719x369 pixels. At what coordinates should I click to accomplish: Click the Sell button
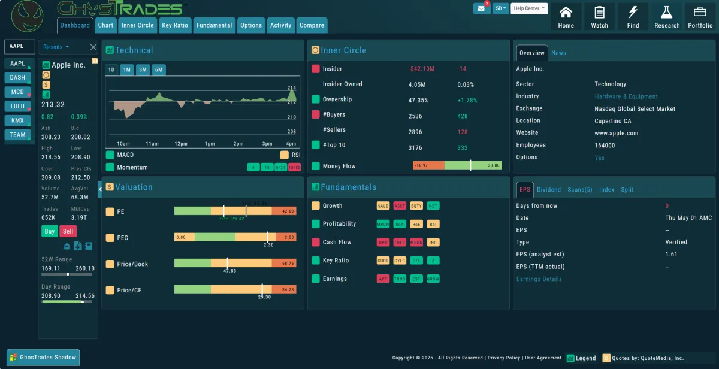coord(68,231)
